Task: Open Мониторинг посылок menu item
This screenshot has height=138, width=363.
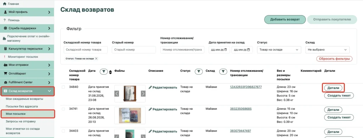Action: point(23,57)
